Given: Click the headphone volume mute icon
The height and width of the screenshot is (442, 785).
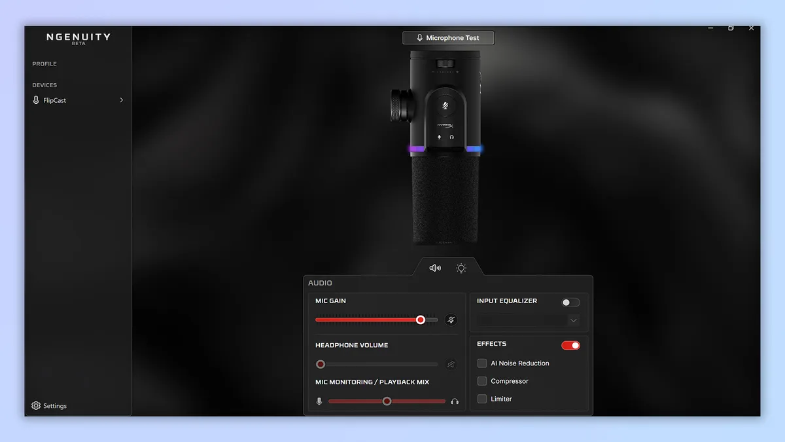Looking at the screenshot, I should coord(450,364).
